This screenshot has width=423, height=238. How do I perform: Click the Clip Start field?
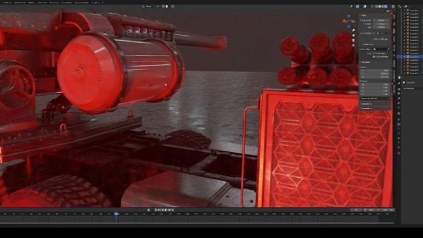381,24
